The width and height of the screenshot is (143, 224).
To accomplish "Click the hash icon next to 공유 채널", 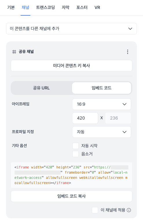I will coord(14,52).
